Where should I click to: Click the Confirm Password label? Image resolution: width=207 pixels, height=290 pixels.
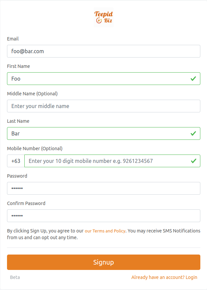point(26,203)
